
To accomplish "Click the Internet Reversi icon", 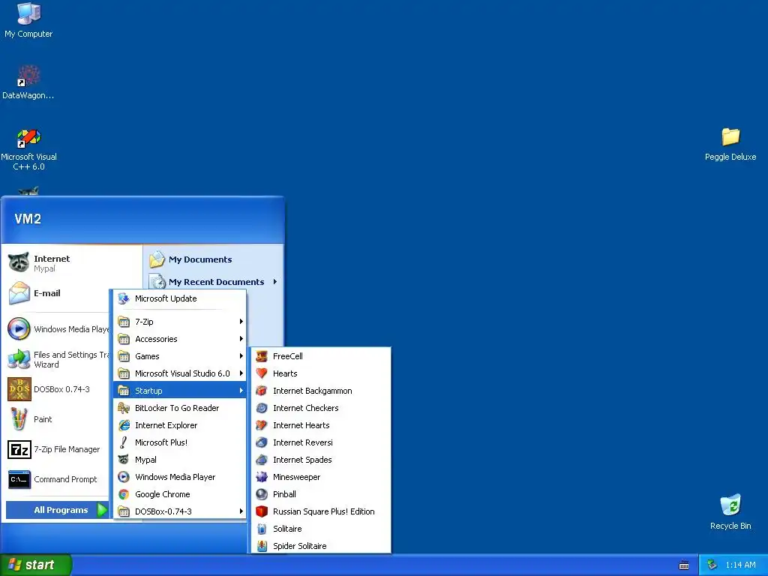I will pyautogui.click(x=262, y=442).
